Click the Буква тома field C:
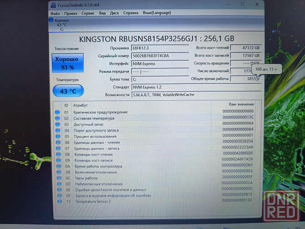This screenshot has width=305, height=229. click(x=160, y=79)
